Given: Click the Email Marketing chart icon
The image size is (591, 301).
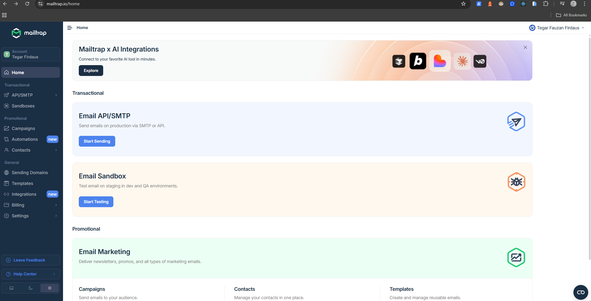Looking at the screenshot, I should 516,257.
